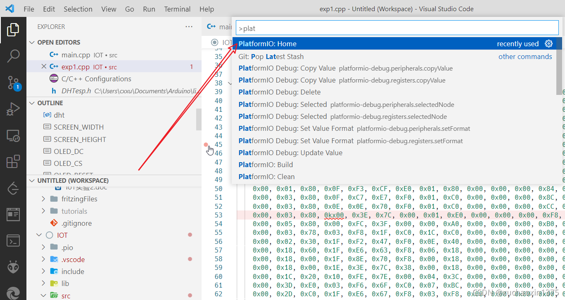The width and height of the screenshot is (565, 300).
Task: Open the PlatformIO alien icon
Action: coord(13,267)
